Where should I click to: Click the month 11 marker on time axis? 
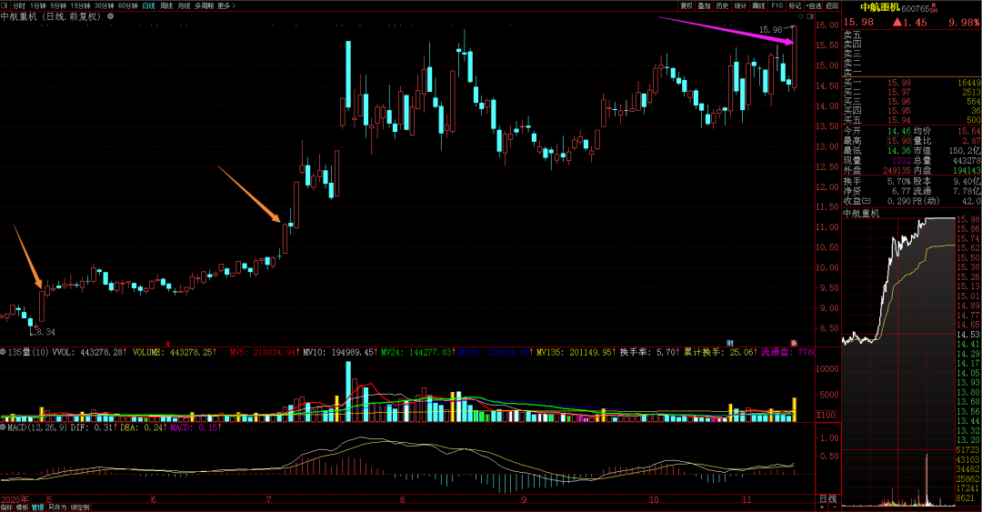[746, 499]
